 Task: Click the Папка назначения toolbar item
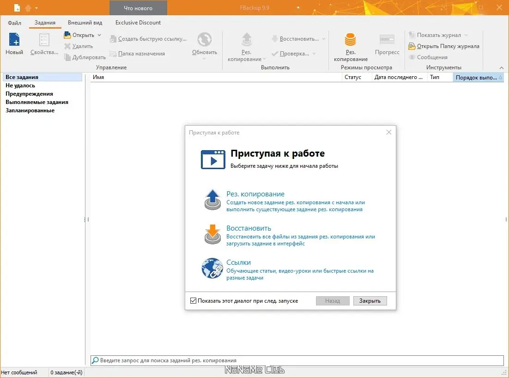[137, 54]
